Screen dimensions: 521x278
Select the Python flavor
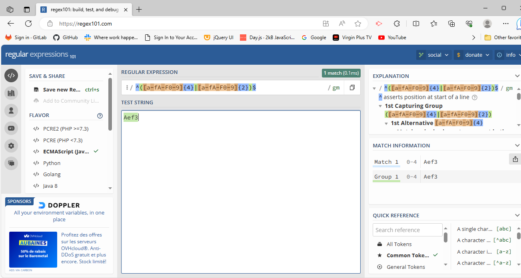click(x=52, y=163)
